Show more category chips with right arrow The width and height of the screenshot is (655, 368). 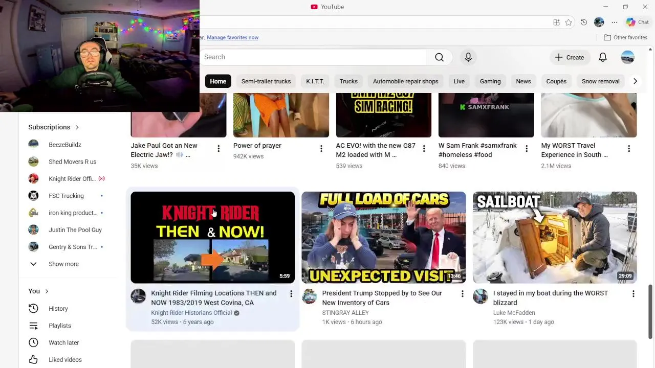point(635,81)
